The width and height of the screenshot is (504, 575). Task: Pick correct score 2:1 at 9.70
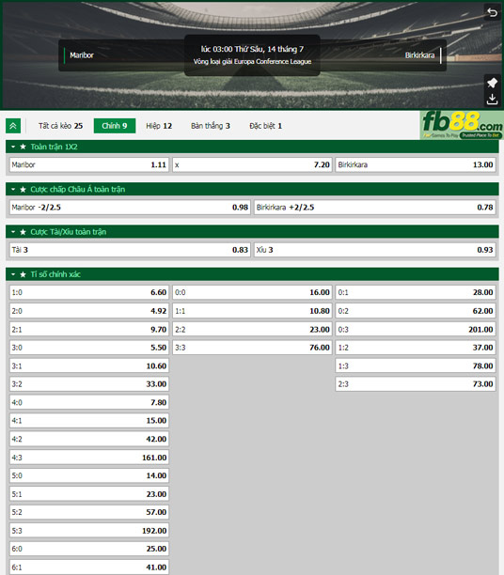coord(89,329)
